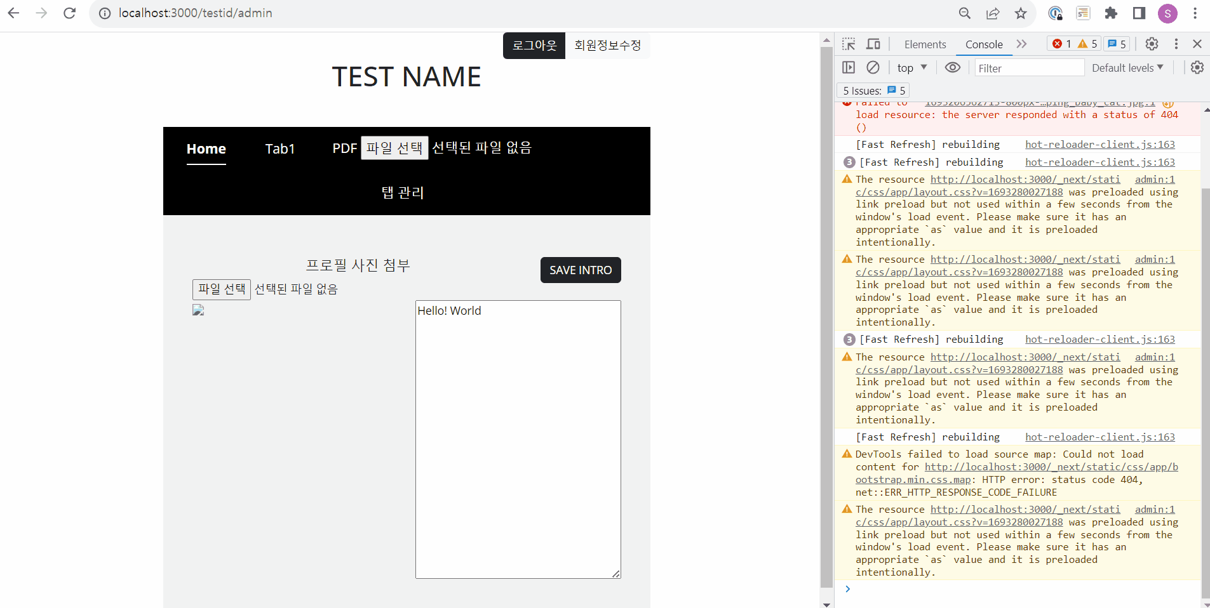This screenshot has width=1210, height=608.
Task: Open the first hot-reloader-client.js:163 link
Action: [x=1100, y=145]
